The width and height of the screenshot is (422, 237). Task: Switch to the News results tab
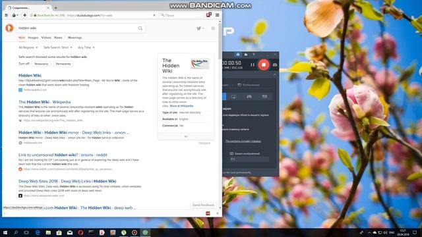[x=58, y=38]
